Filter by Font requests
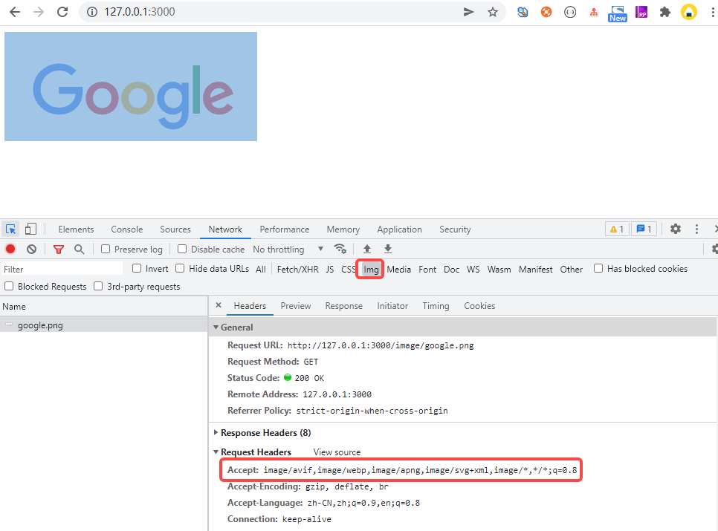This screenshot has height=531, width=718. point(427,270)
